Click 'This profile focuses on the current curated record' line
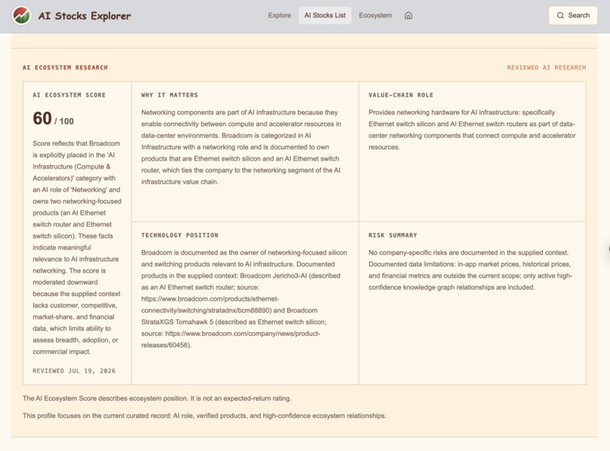610x451 pixels. [204, 416]
